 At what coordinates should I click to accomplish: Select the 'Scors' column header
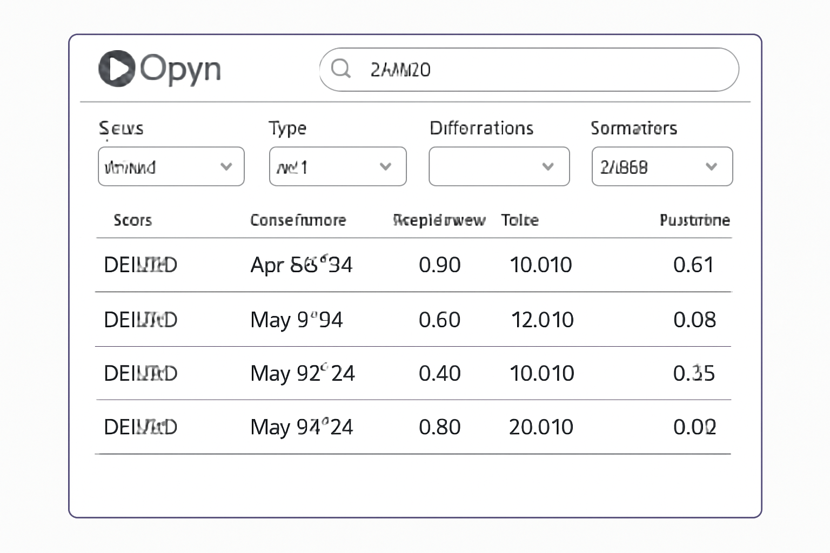133,220
